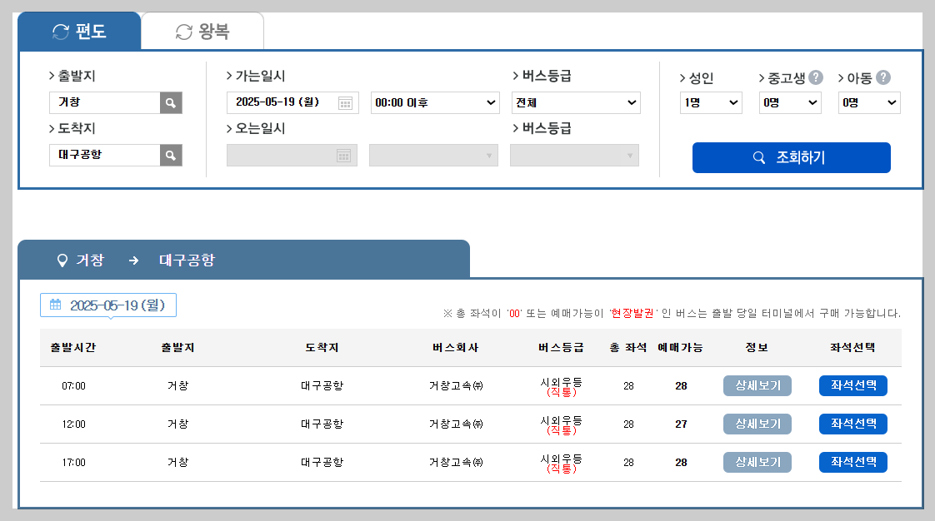
Task: Click 시외우등 (직통) grade in 07:00 row
Action: coord(561,386)
